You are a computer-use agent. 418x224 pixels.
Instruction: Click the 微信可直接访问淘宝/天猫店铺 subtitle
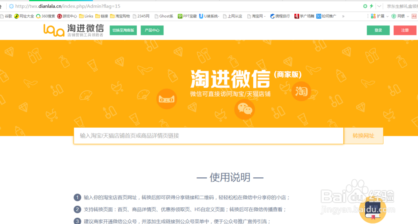[x=230, y=94]
